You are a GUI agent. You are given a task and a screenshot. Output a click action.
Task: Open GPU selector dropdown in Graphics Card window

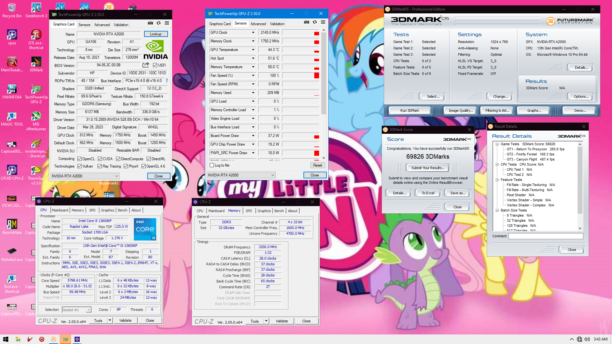(85, 176)
